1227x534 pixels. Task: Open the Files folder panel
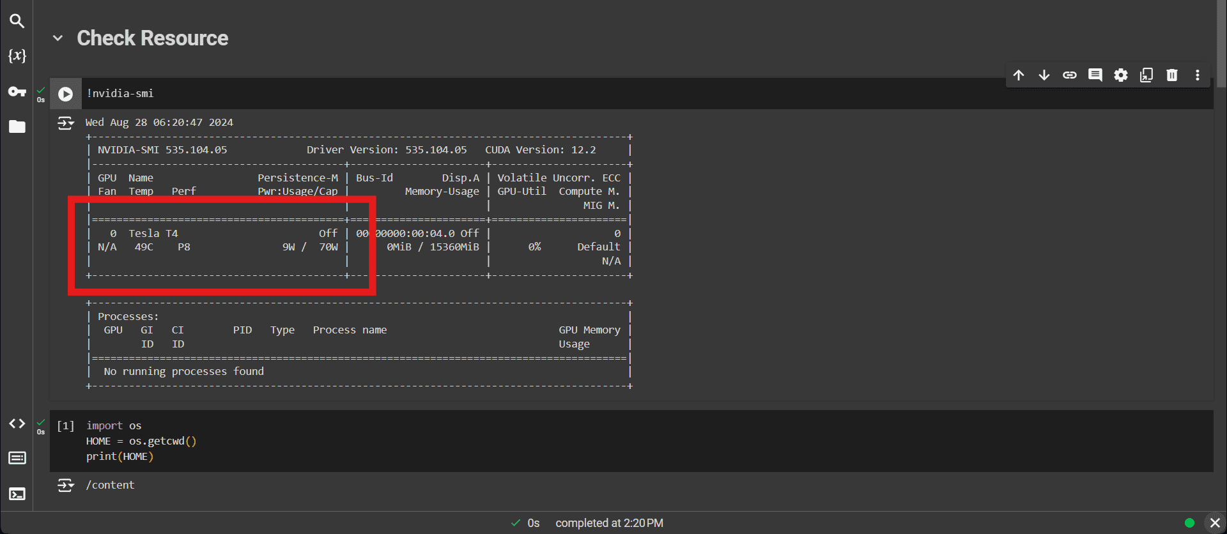pos(17,126)
